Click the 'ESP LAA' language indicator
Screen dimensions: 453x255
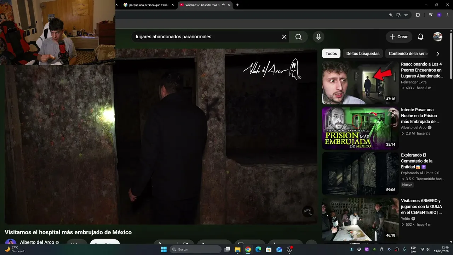pos(413,249)
